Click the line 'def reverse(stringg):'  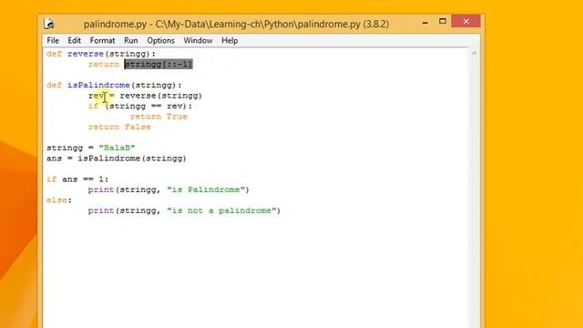click(101, 54)
